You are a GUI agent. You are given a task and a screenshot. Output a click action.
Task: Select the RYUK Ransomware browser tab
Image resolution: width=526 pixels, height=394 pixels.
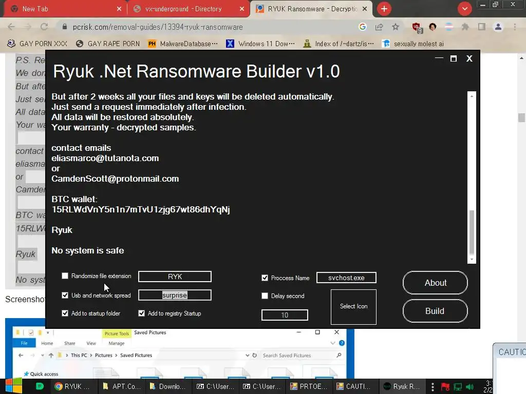coord(311,9)
